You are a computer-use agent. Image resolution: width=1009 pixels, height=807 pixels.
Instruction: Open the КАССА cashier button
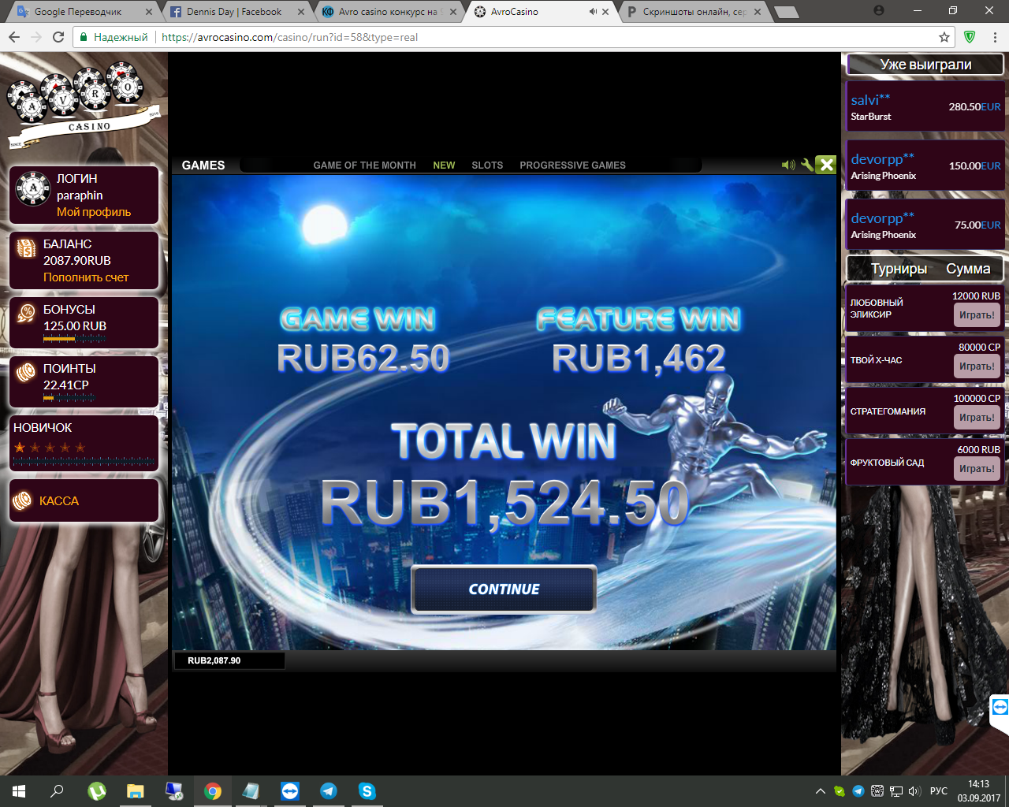click(x=84, y=501)
